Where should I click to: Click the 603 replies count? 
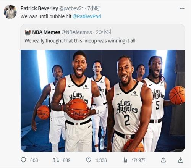point(34,160)
